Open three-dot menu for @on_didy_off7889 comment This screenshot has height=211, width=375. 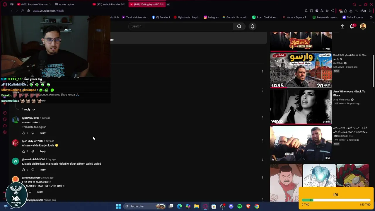[x=263, y=141]
